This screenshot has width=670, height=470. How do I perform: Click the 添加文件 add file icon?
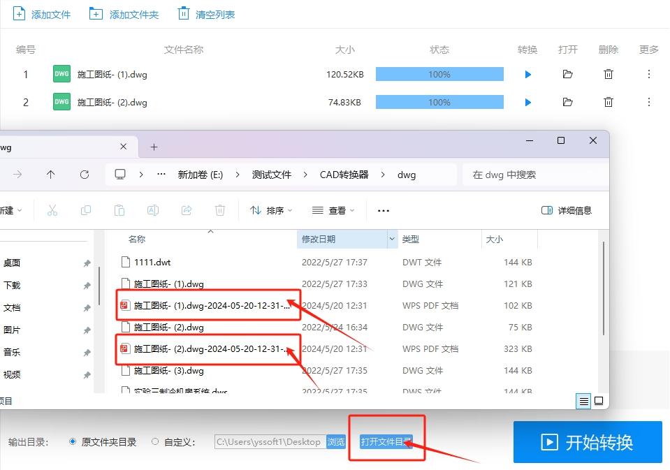19,13
